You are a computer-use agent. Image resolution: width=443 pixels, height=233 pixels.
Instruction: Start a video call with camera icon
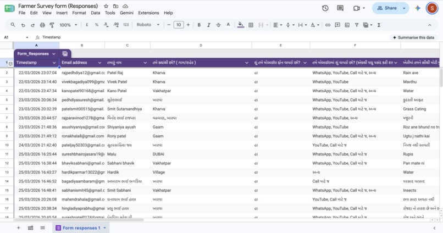click(357, 8)
